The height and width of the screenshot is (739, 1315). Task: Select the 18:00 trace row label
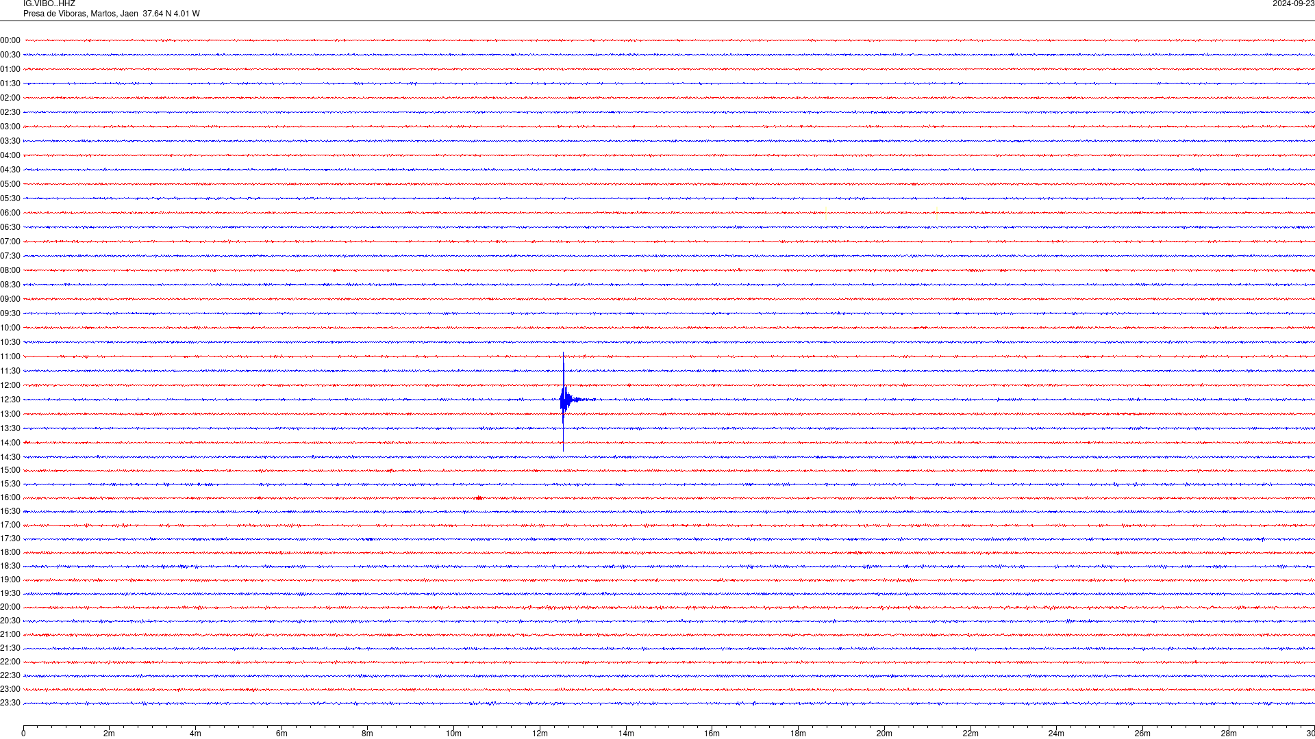point(10,552)
